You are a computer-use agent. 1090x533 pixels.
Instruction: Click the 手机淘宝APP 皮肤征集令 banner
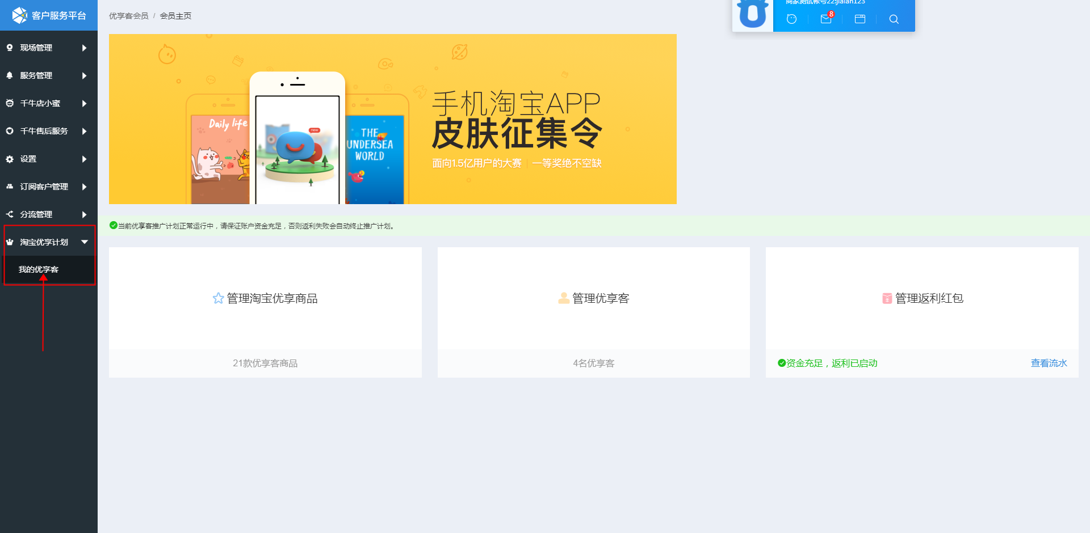(392, 119)
